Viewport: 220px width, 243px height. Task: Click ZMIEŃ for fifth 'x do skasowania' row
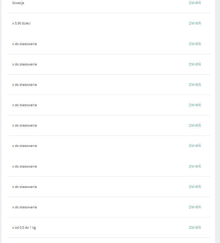point(195,125)
